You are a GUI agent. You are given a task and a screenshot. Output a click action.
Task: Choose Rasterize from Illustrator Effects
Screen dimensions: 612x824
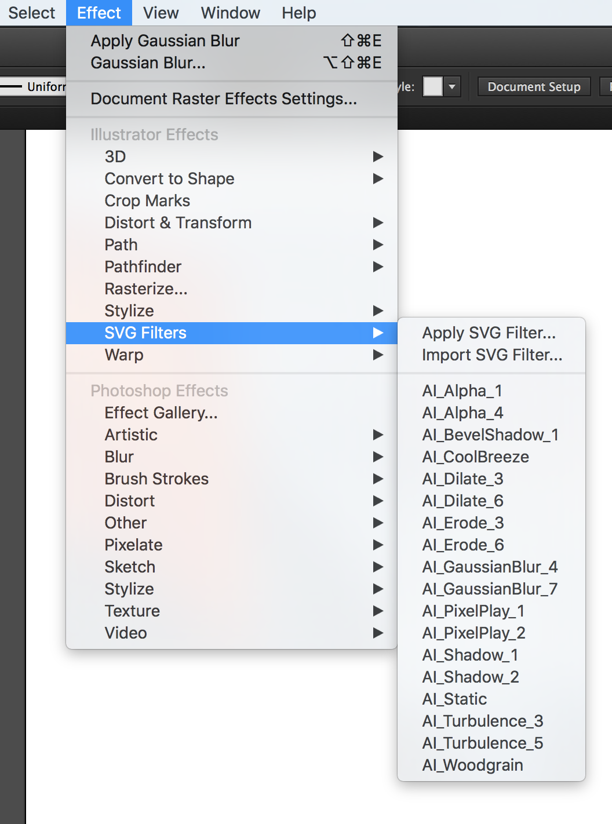pyautogui.click(x=146, y=289)
